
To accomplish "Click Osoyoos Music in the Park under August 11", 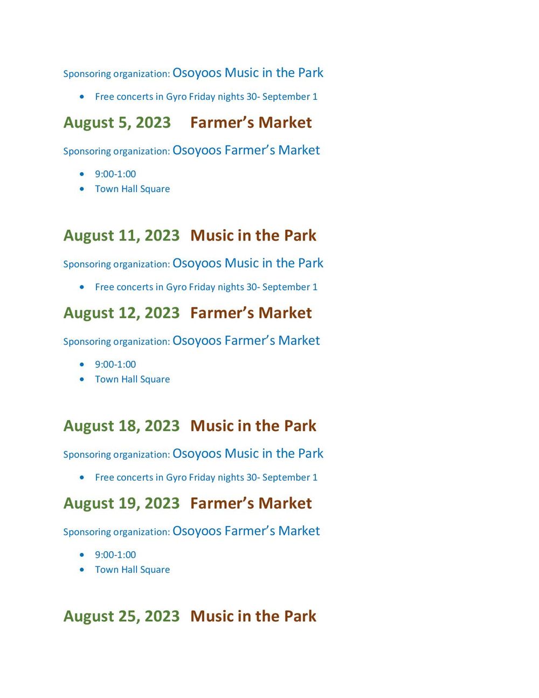I will [248, 263].
